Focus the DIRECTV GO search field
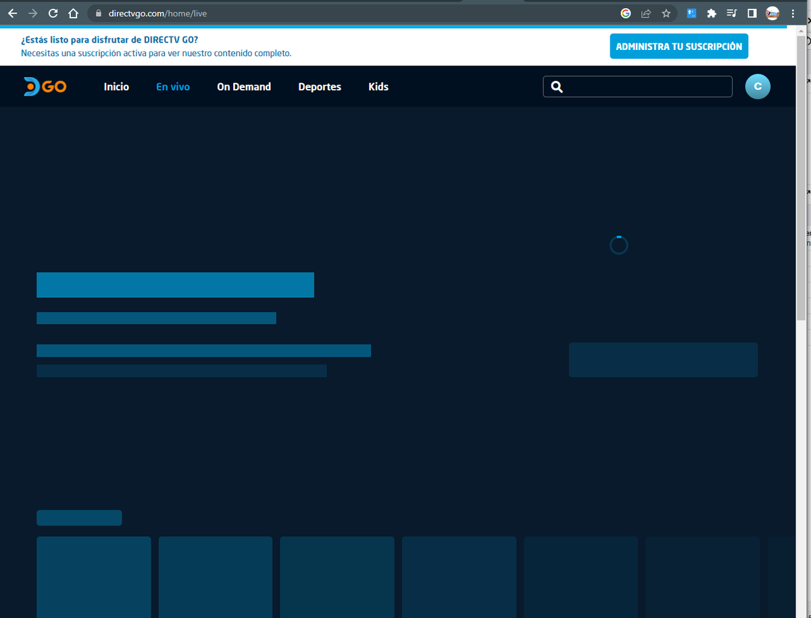Screen dimensions: 811x618 click(637, 86)
